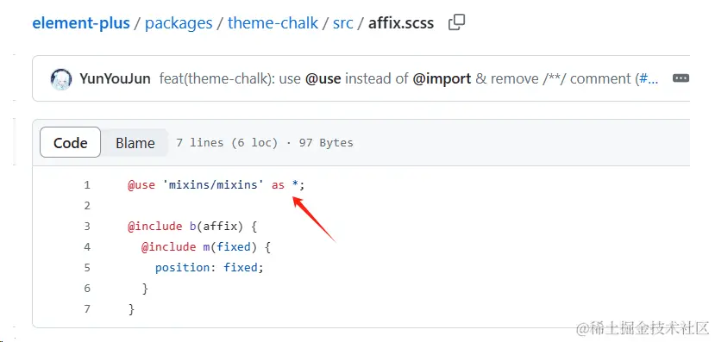The image size is (715, 342).
Task: Select line number 3 in code
Action: (x=86, y=227)
